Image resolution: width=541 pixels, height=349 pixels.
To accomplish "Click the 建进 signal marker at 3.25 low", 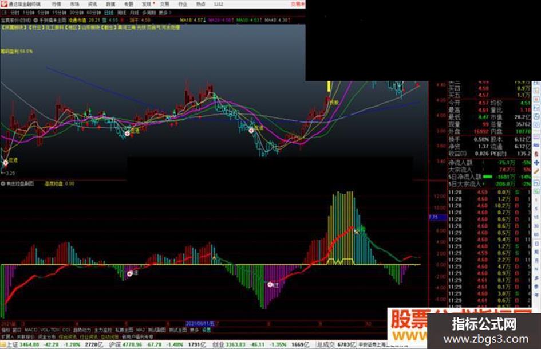I will coord(6,163).
